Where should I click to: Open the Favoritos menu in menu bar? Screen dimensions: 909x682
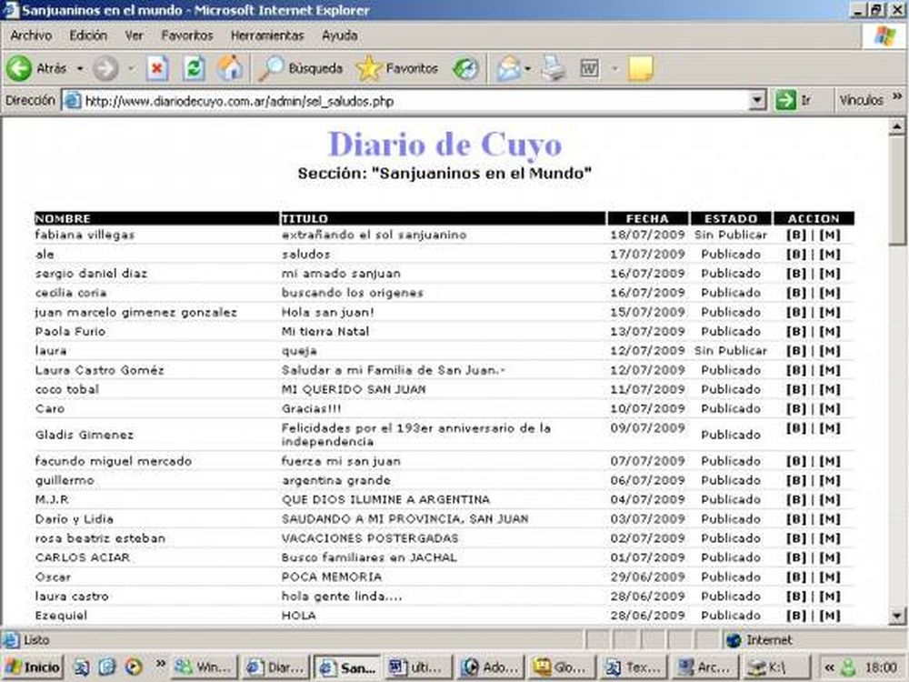tap(186, 35)
